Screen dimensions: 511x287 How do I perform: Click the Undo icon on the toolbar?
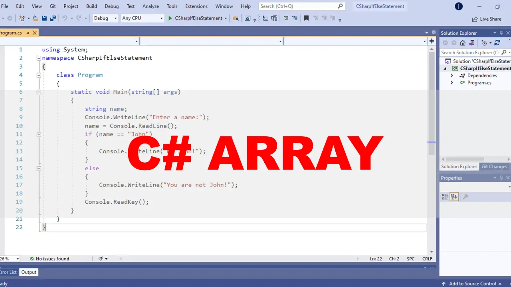pos(64,18)
